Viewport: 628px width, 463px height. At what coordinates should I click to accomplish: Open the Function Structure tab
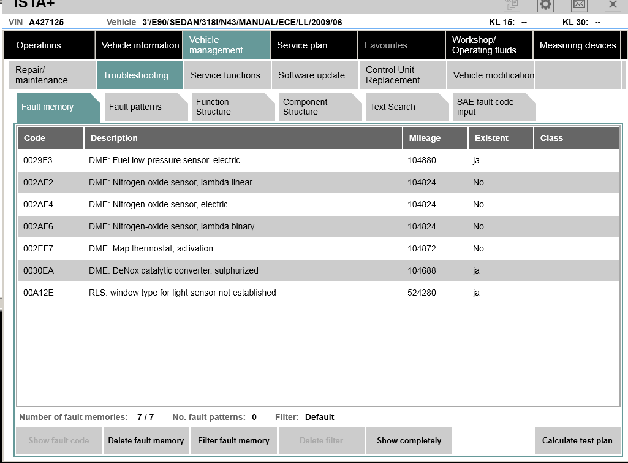click(233, 107)
